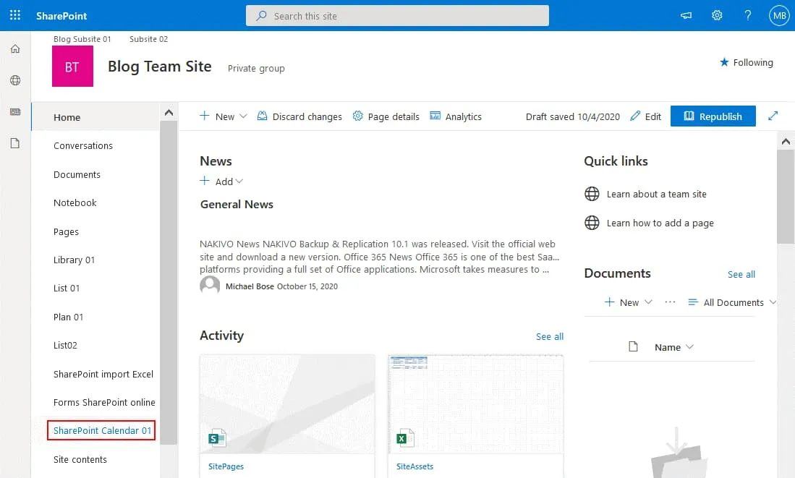This screenshot has height=478, width=795.
Task: Click the Search this site field
Action: (x=397, y=16)
